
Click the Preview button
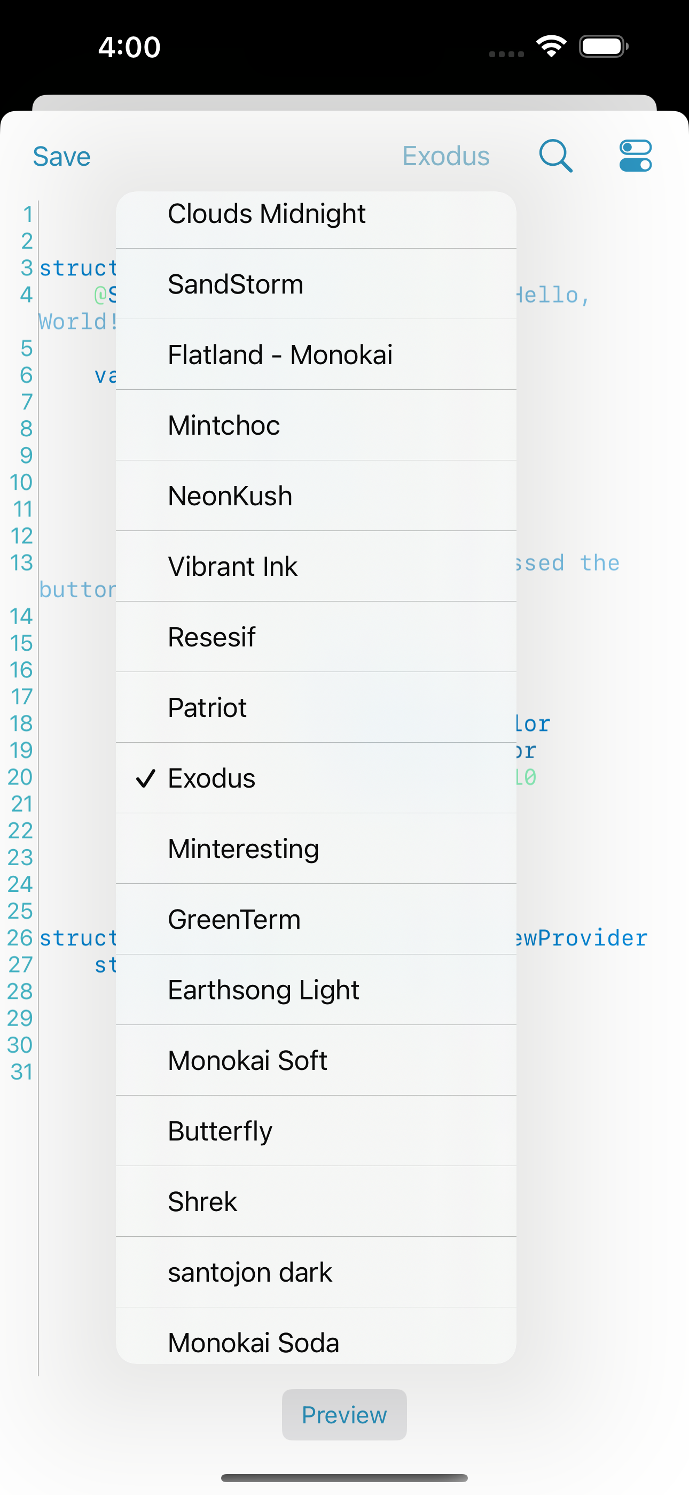click(x=344, y=1414)
